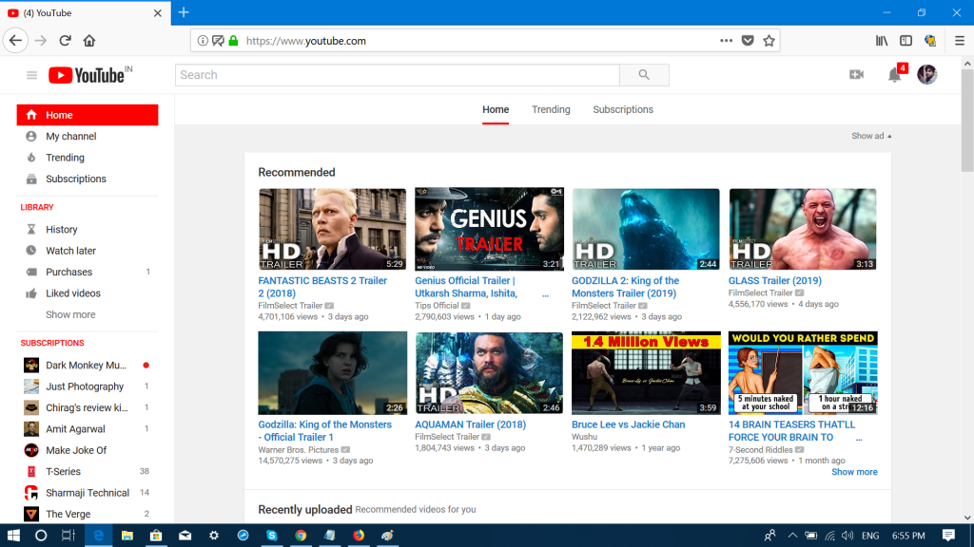
Task: Play the Godzilla Official Trailer 1 thumbnail
Action: [332, 372]
